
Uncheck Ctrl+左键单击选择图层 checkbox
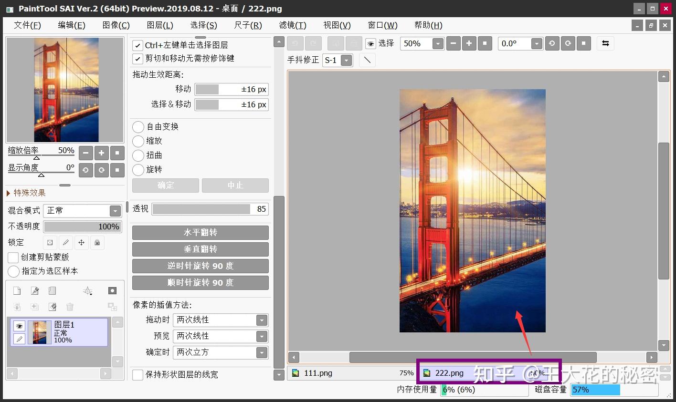pos(137,45)
